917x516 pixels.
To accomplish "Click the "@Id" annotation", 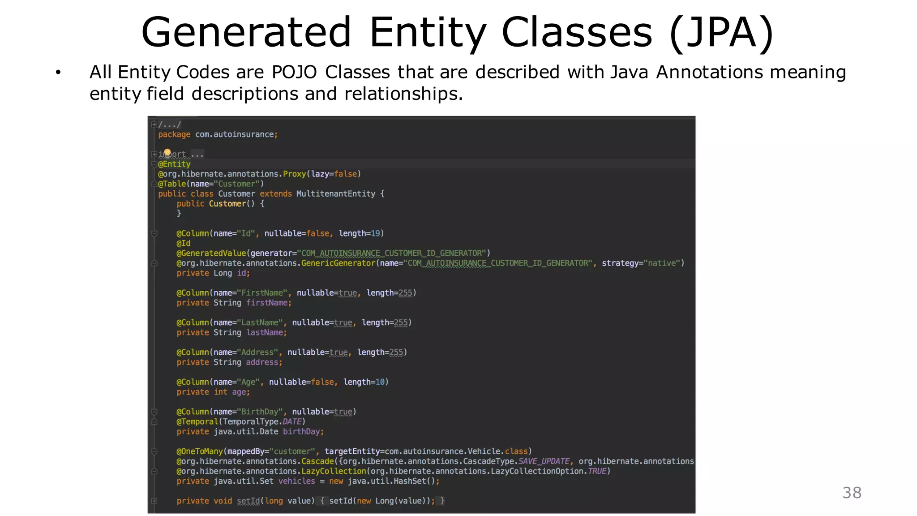I will (x=184, y=243).
